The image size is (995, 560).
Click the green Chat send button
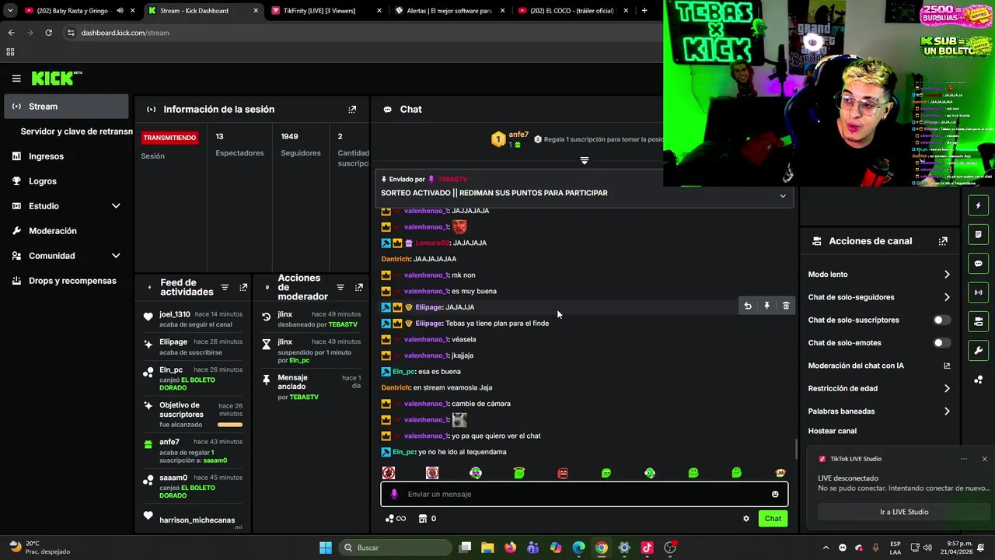(773, 519)
